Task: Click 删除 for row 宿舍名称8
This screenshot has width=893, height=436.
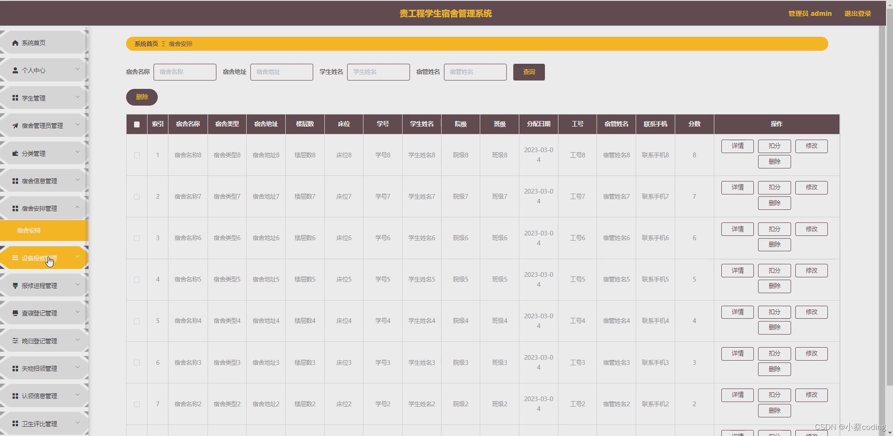Action: (x=774, y=162)
